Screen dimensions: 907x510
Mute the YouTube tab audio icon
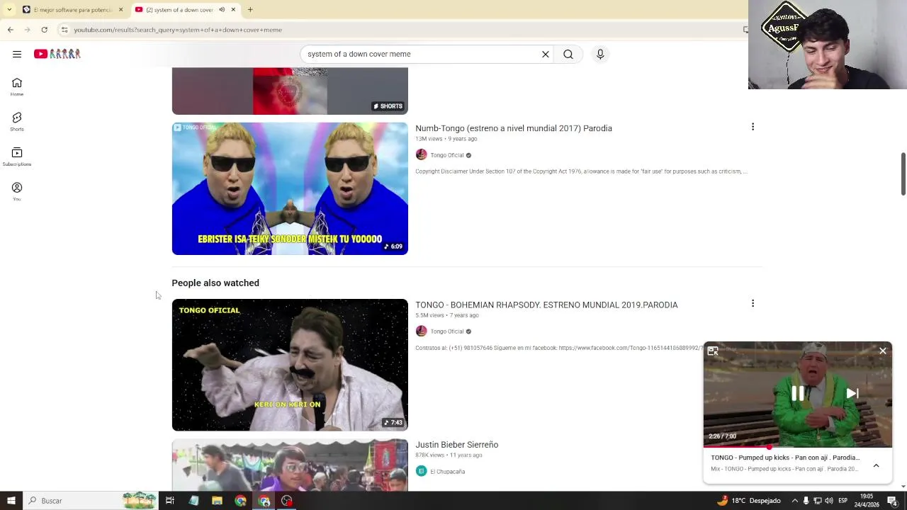coord(222,10)
